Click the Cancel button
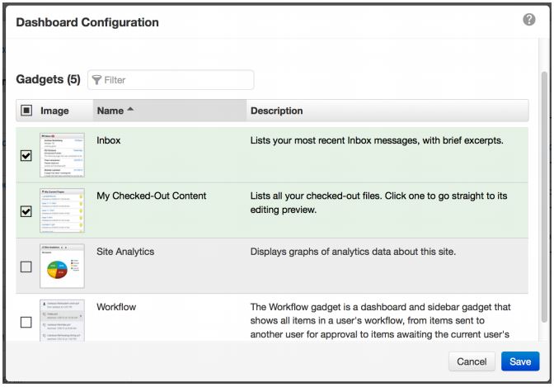Screen dimensions: 554x387 coord(472,361)
